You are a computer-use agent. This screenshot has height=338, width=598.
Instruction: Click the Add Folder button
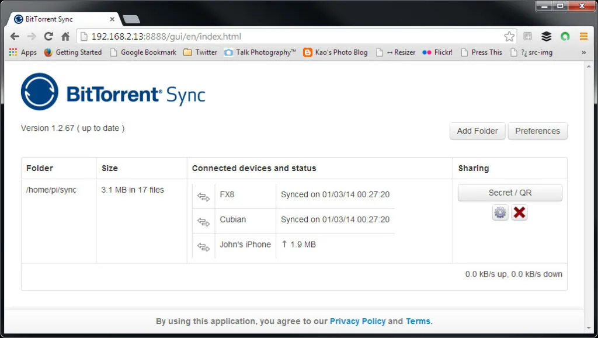click(x=478, y=131)
